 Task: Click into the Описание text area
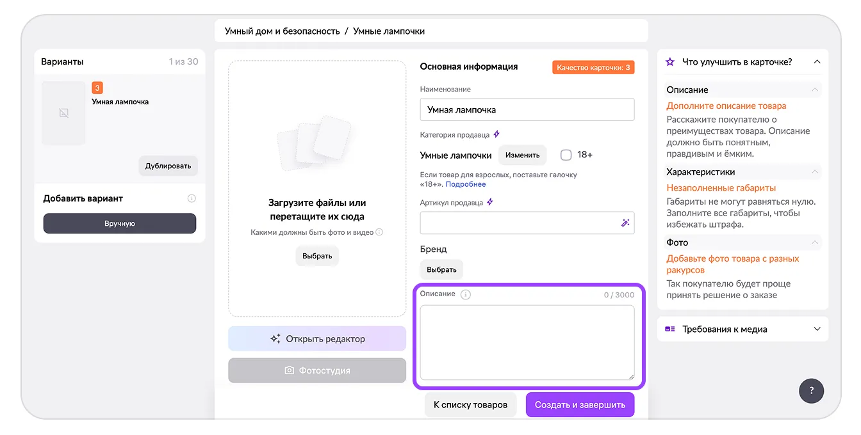[527, 342]
